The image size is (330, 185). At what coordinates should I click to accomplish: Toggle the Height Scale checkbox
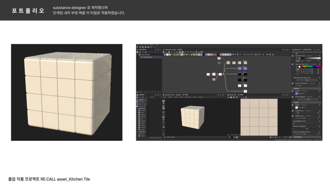click(x=293, y=110)
